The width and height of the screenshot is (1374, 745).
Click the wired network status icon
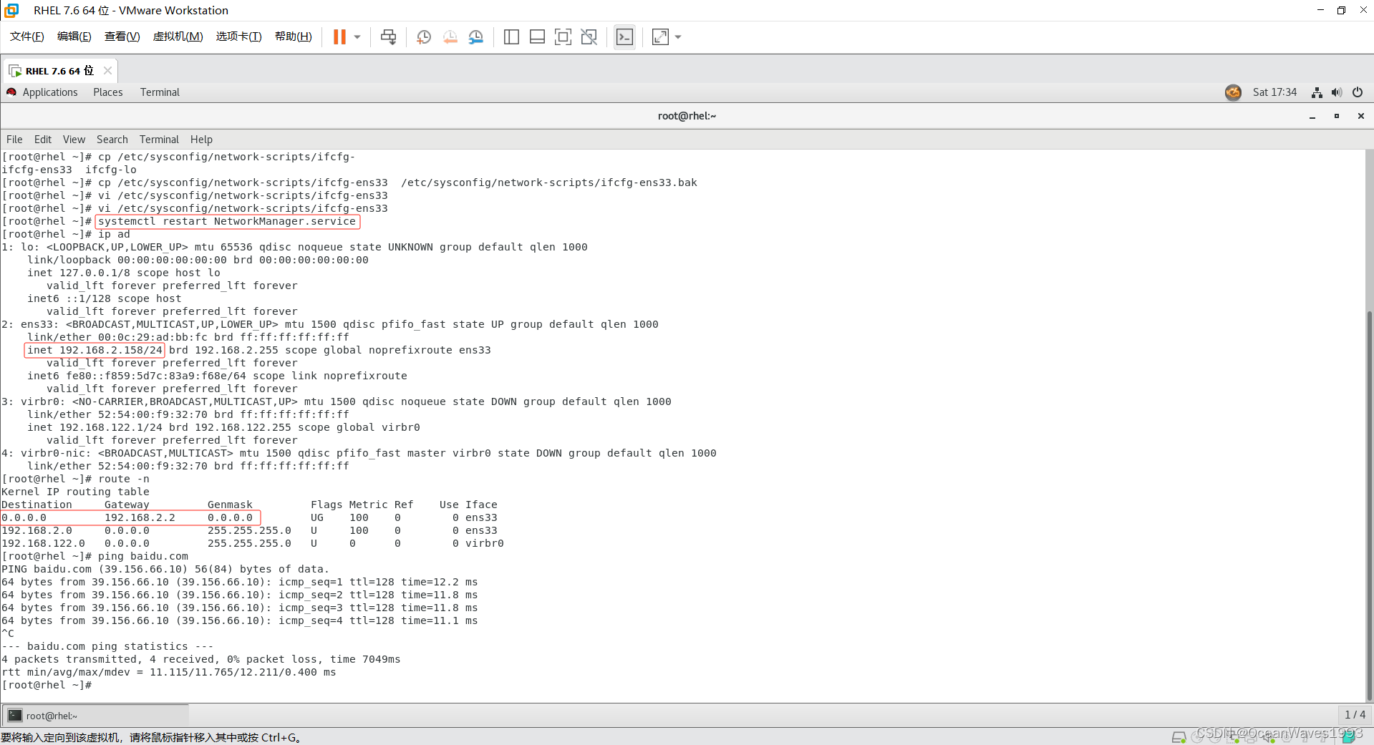(x=1317, y=92)
